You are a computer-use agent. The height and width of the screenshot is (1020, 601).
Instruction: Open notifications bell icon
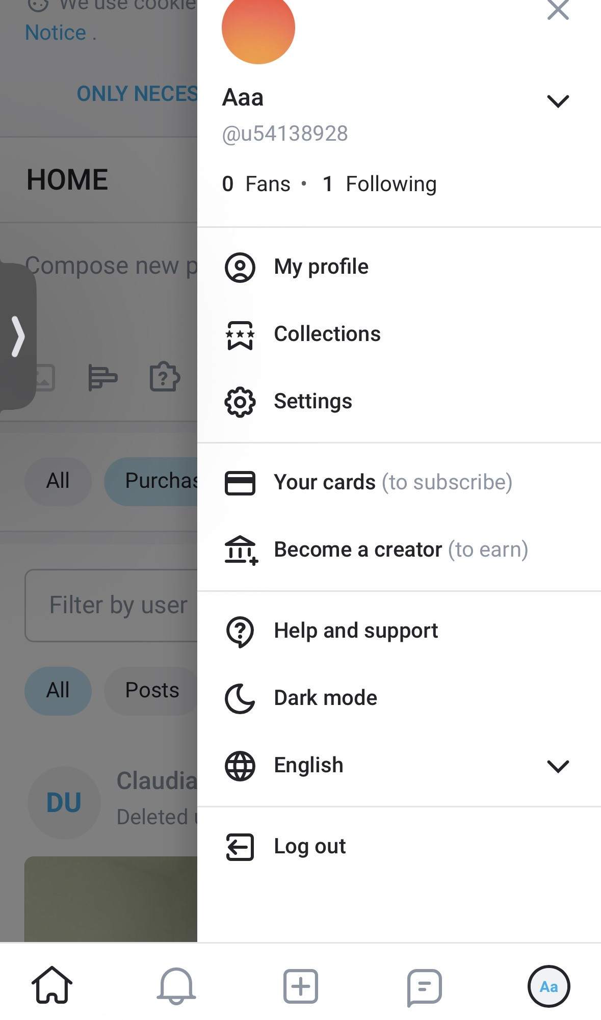(176, 986)
